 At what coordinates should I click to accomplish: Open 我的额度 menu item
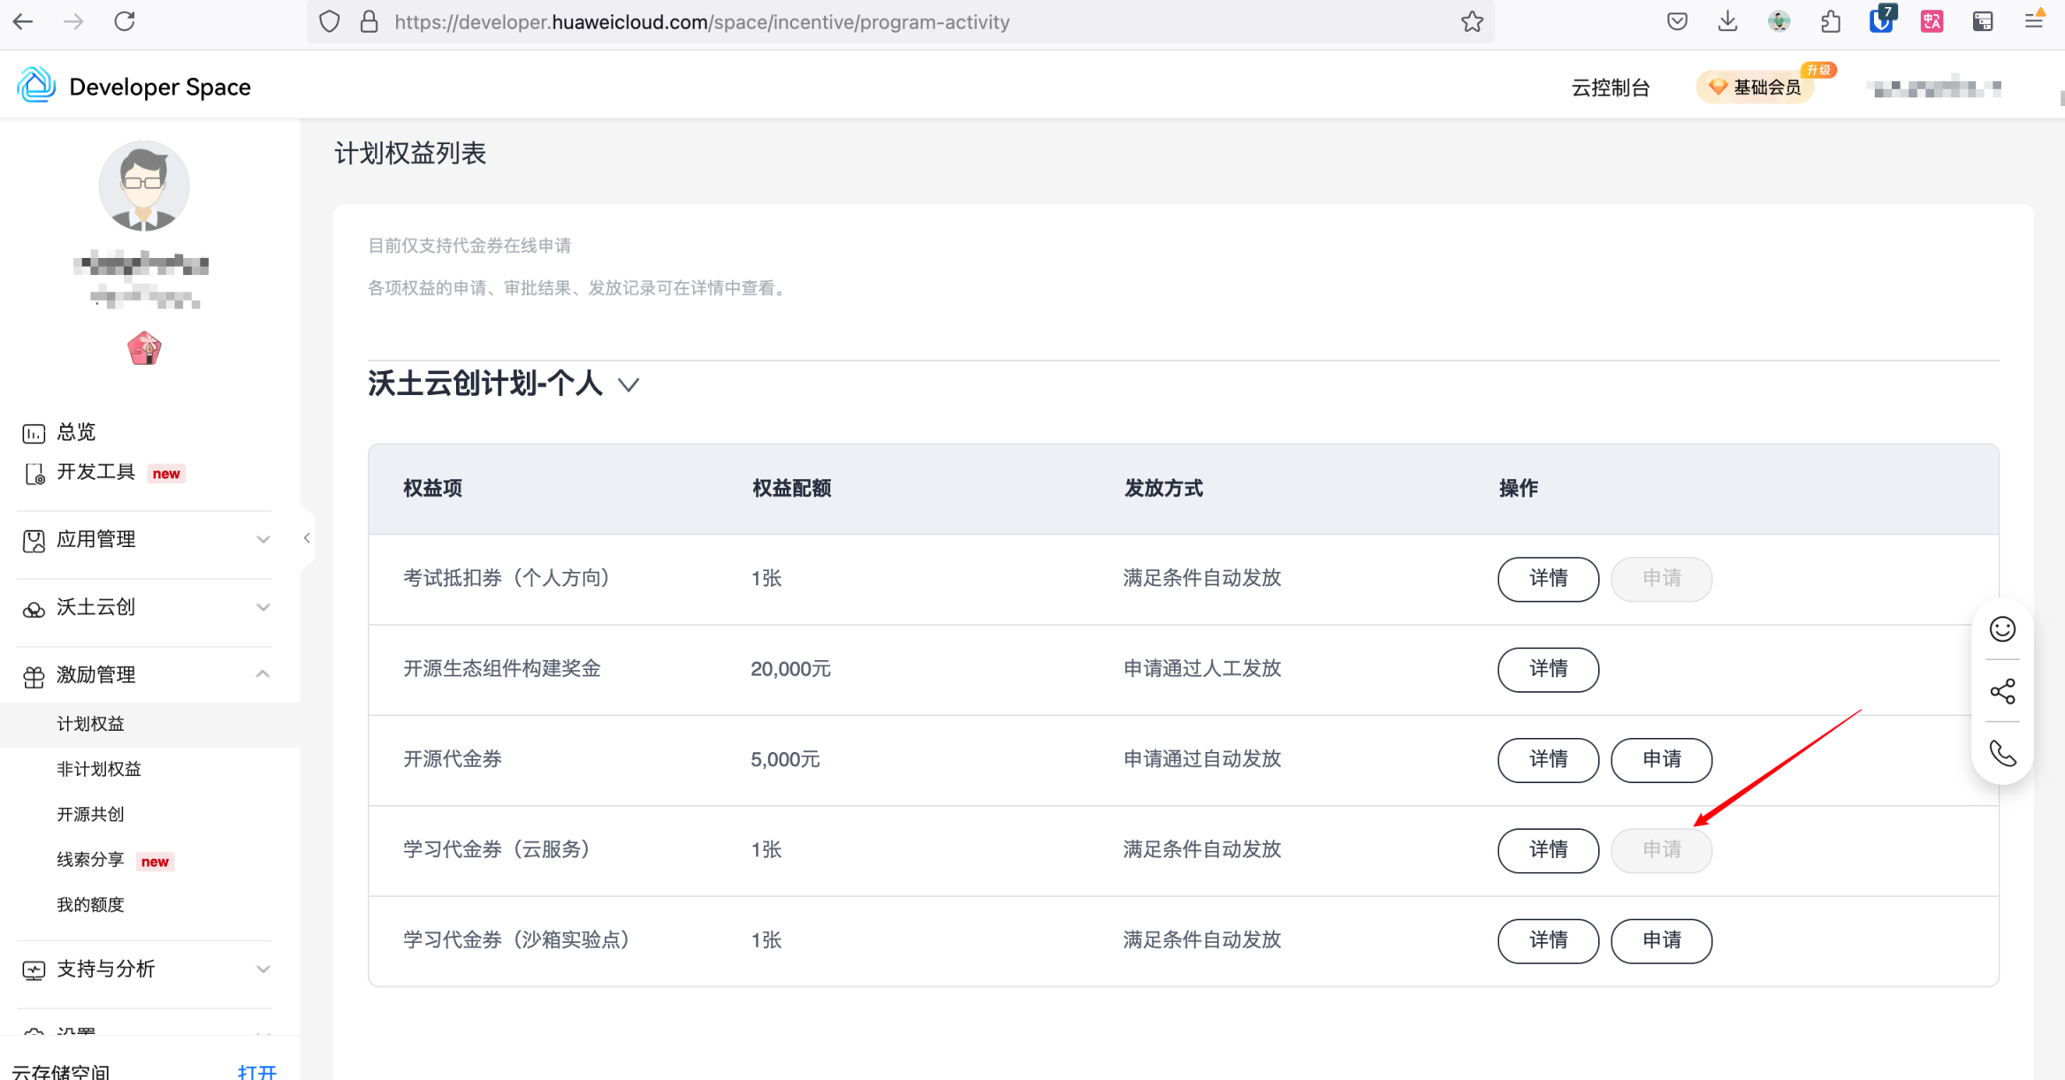coord(90,904)
